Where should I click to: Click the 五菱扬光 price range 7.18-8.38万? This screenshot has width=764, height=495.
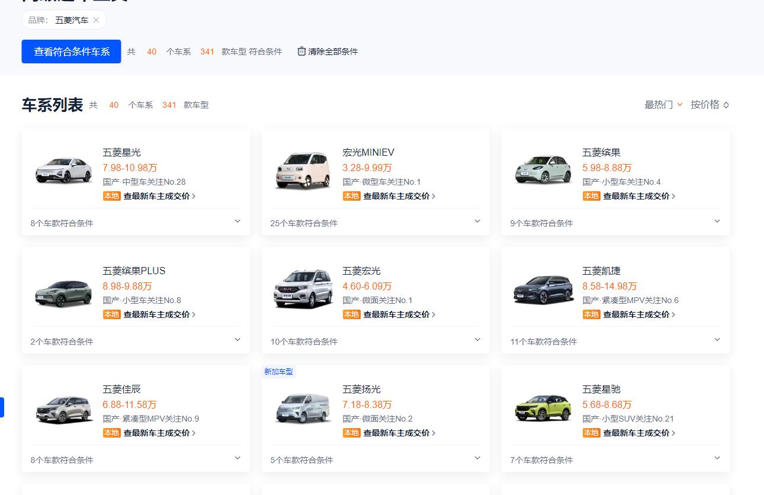coord(367,404)
